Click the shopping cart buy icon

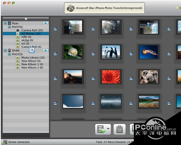[x=177, y=8]
